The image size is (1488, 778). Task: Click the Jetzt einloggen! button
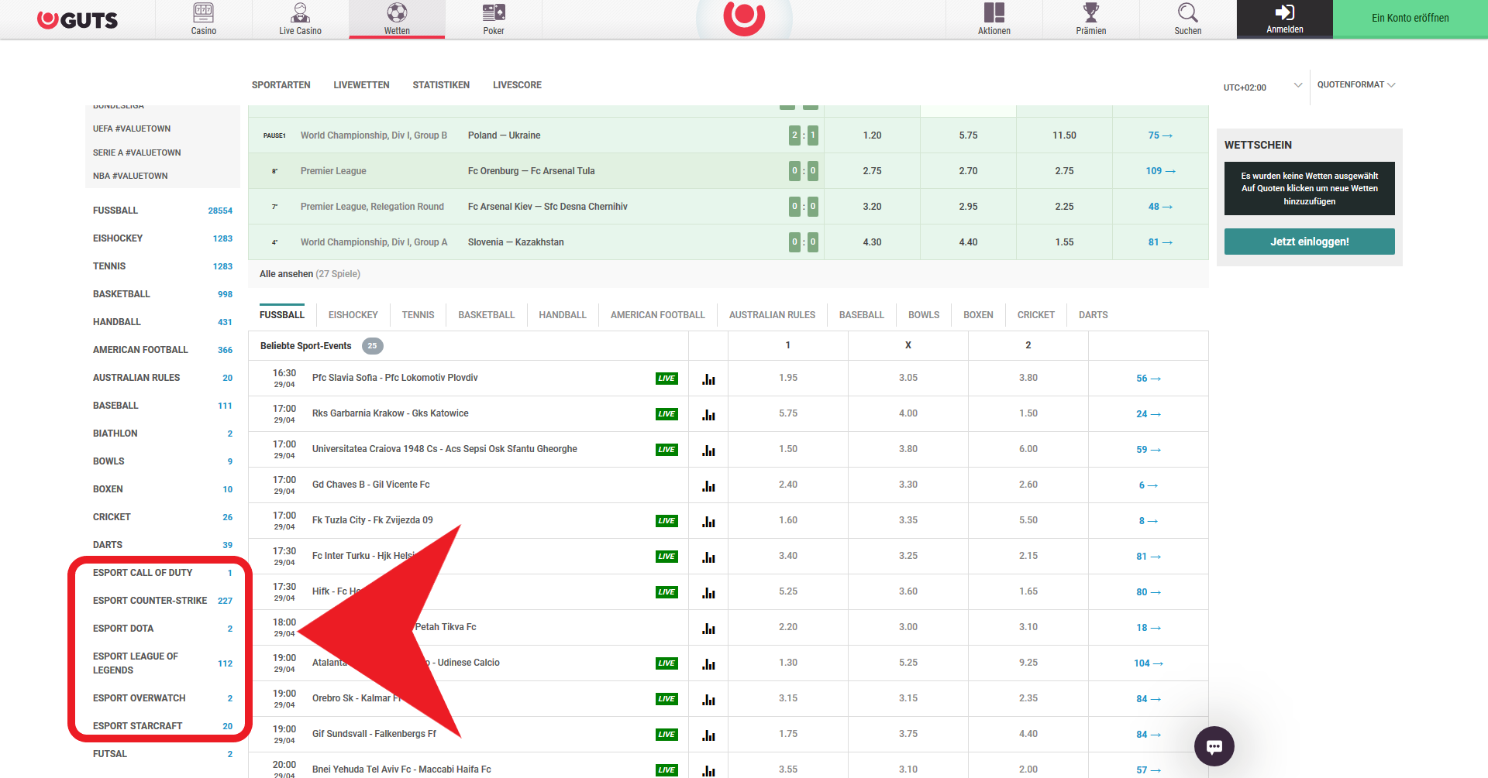tap(1310, 242)
